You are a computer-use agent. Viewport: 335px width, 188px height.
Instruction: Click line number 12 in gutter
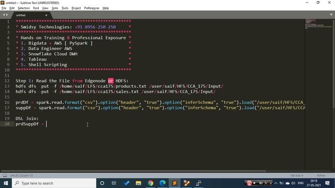point(7,81)
